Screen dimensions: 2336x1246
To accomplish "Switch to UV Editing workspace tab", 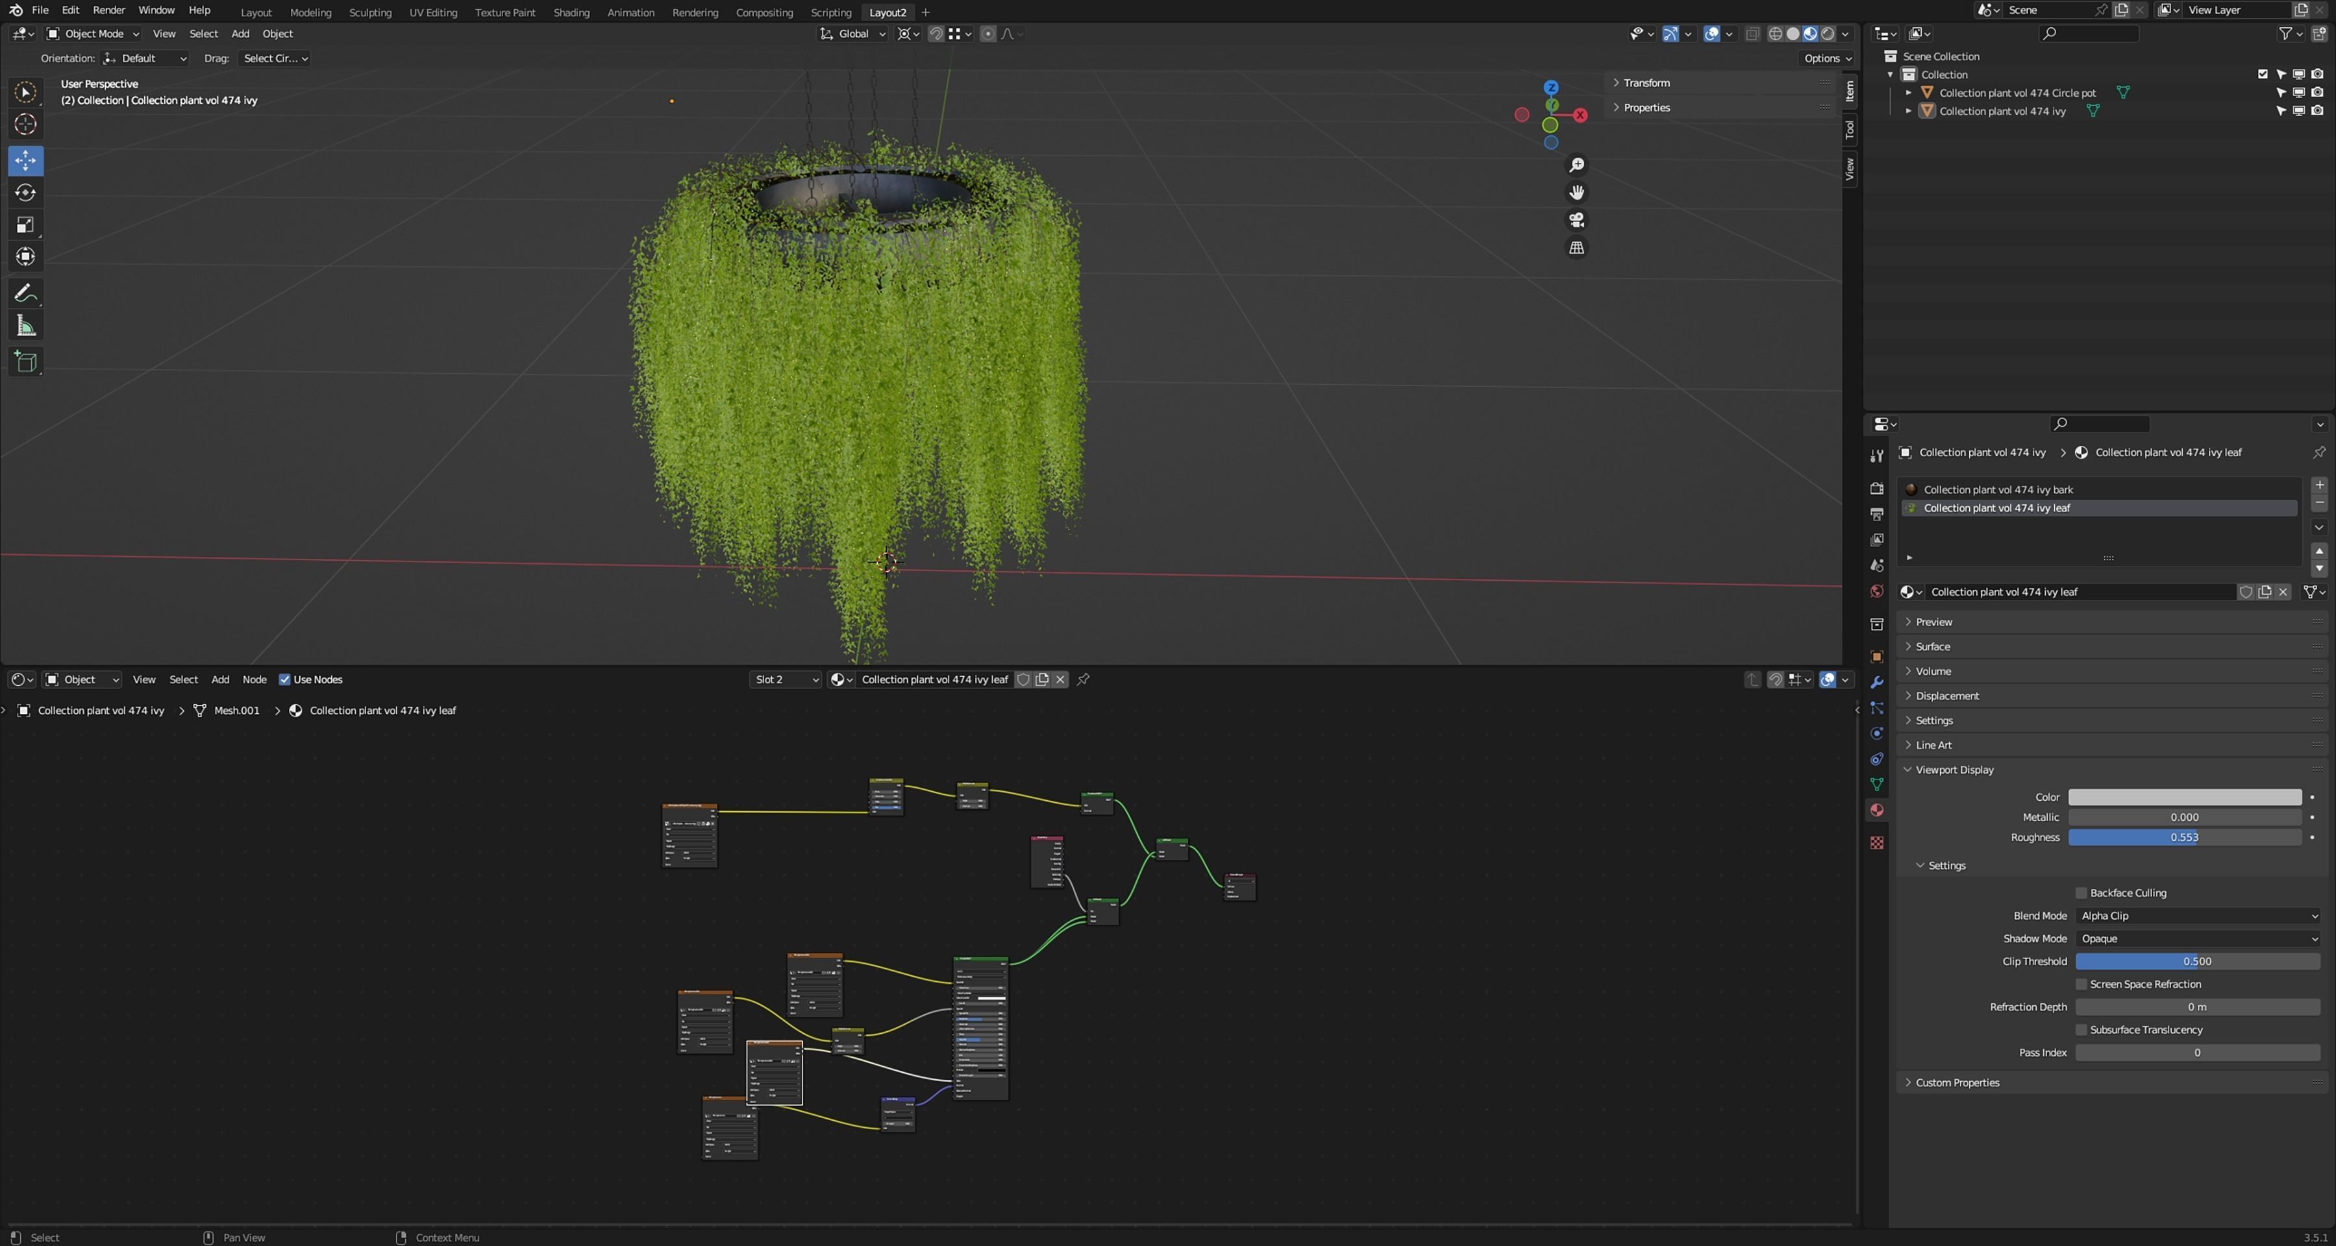I will pyautogui.click(x=434, y=13).
